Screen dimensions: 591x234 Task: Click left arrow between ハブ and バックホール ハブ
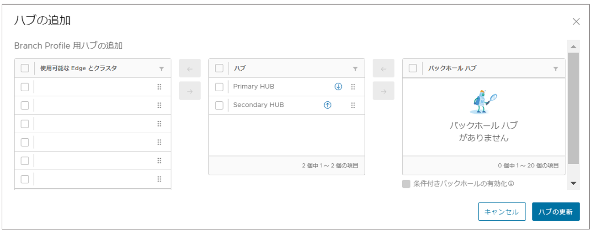tap(384, 69)
